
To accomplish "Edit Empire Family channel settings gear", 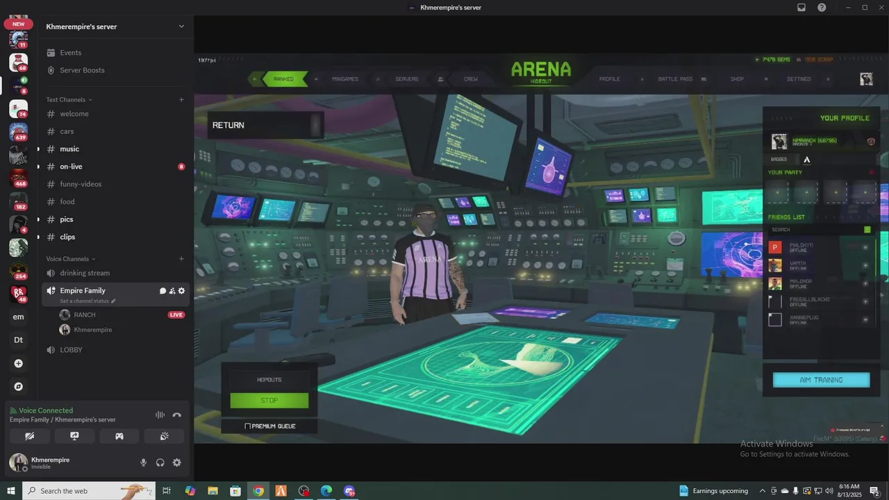I will (182, 291).
